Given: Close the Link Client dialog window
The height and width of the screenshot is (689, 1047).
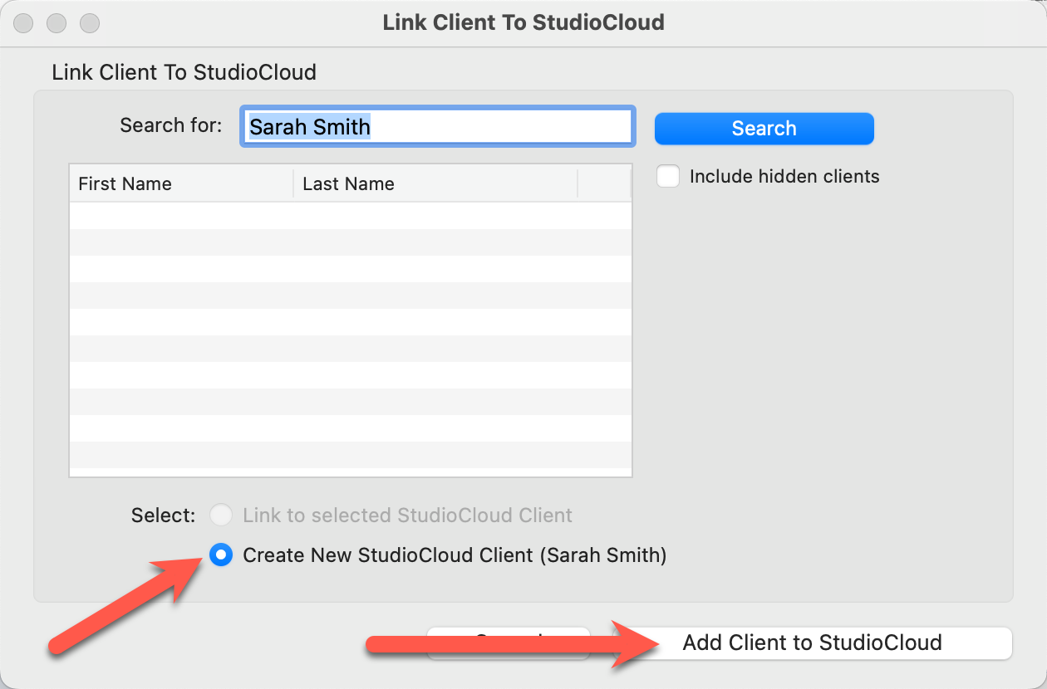Looking at the screenshot, I should pyautogui.click(x=25, y=22).
